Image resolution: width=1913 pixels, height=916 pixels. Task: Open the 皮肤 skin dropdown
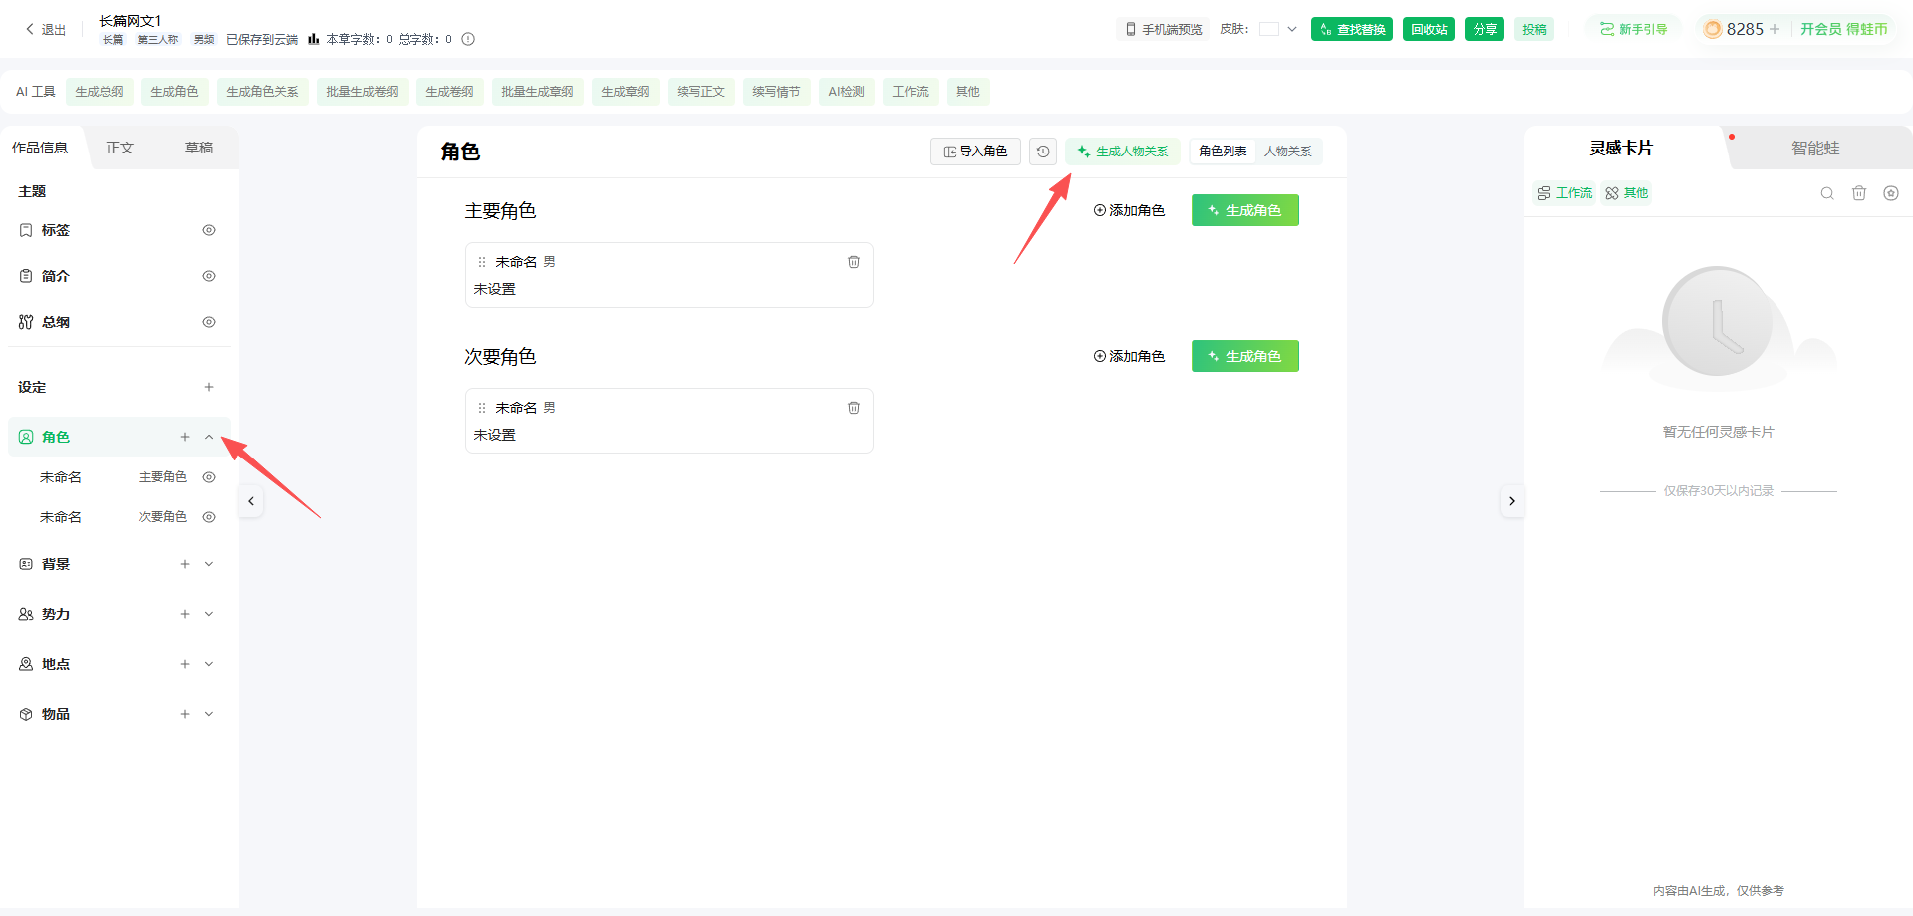pyautogui.click(x=1292, y=29)
